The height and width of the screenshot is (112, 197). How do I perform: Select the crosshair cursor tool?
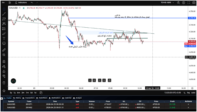(4, 9)
